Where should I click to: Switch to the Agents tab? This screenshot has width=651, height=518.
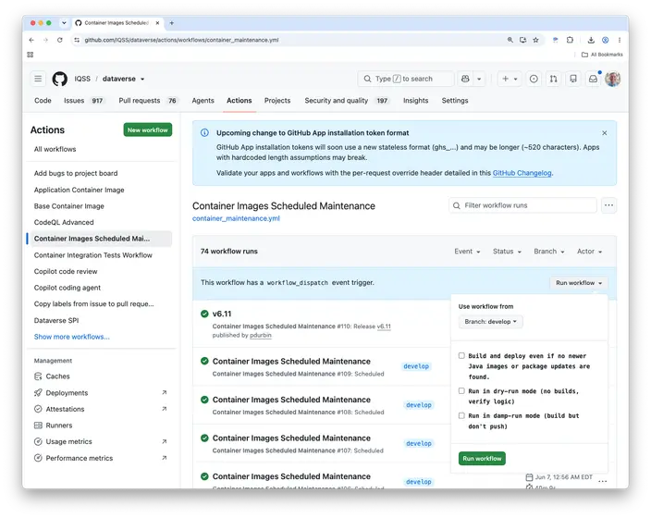point(203,101)
